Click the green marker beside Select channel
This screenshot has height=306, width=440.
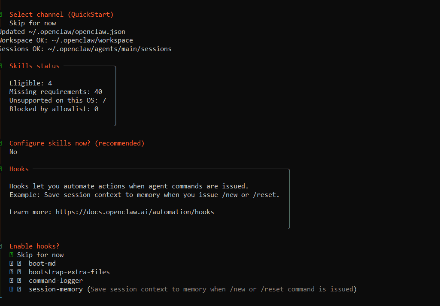pyautogui.click(x=1, y=15)
